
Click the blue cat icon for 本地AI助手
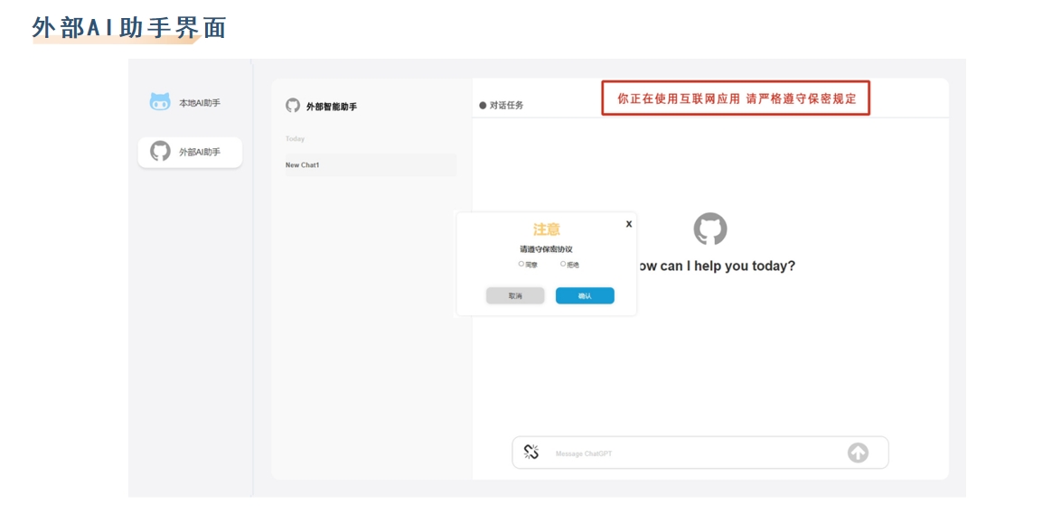pyautogui.click(x=160, y=102)
